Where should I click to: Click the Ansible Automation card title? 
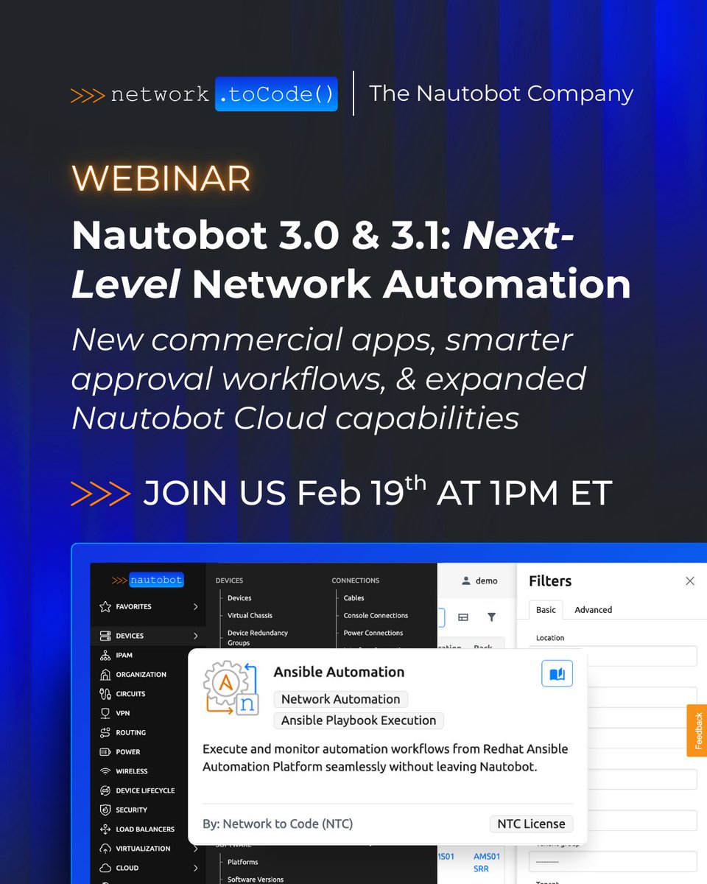click(339, 672)
